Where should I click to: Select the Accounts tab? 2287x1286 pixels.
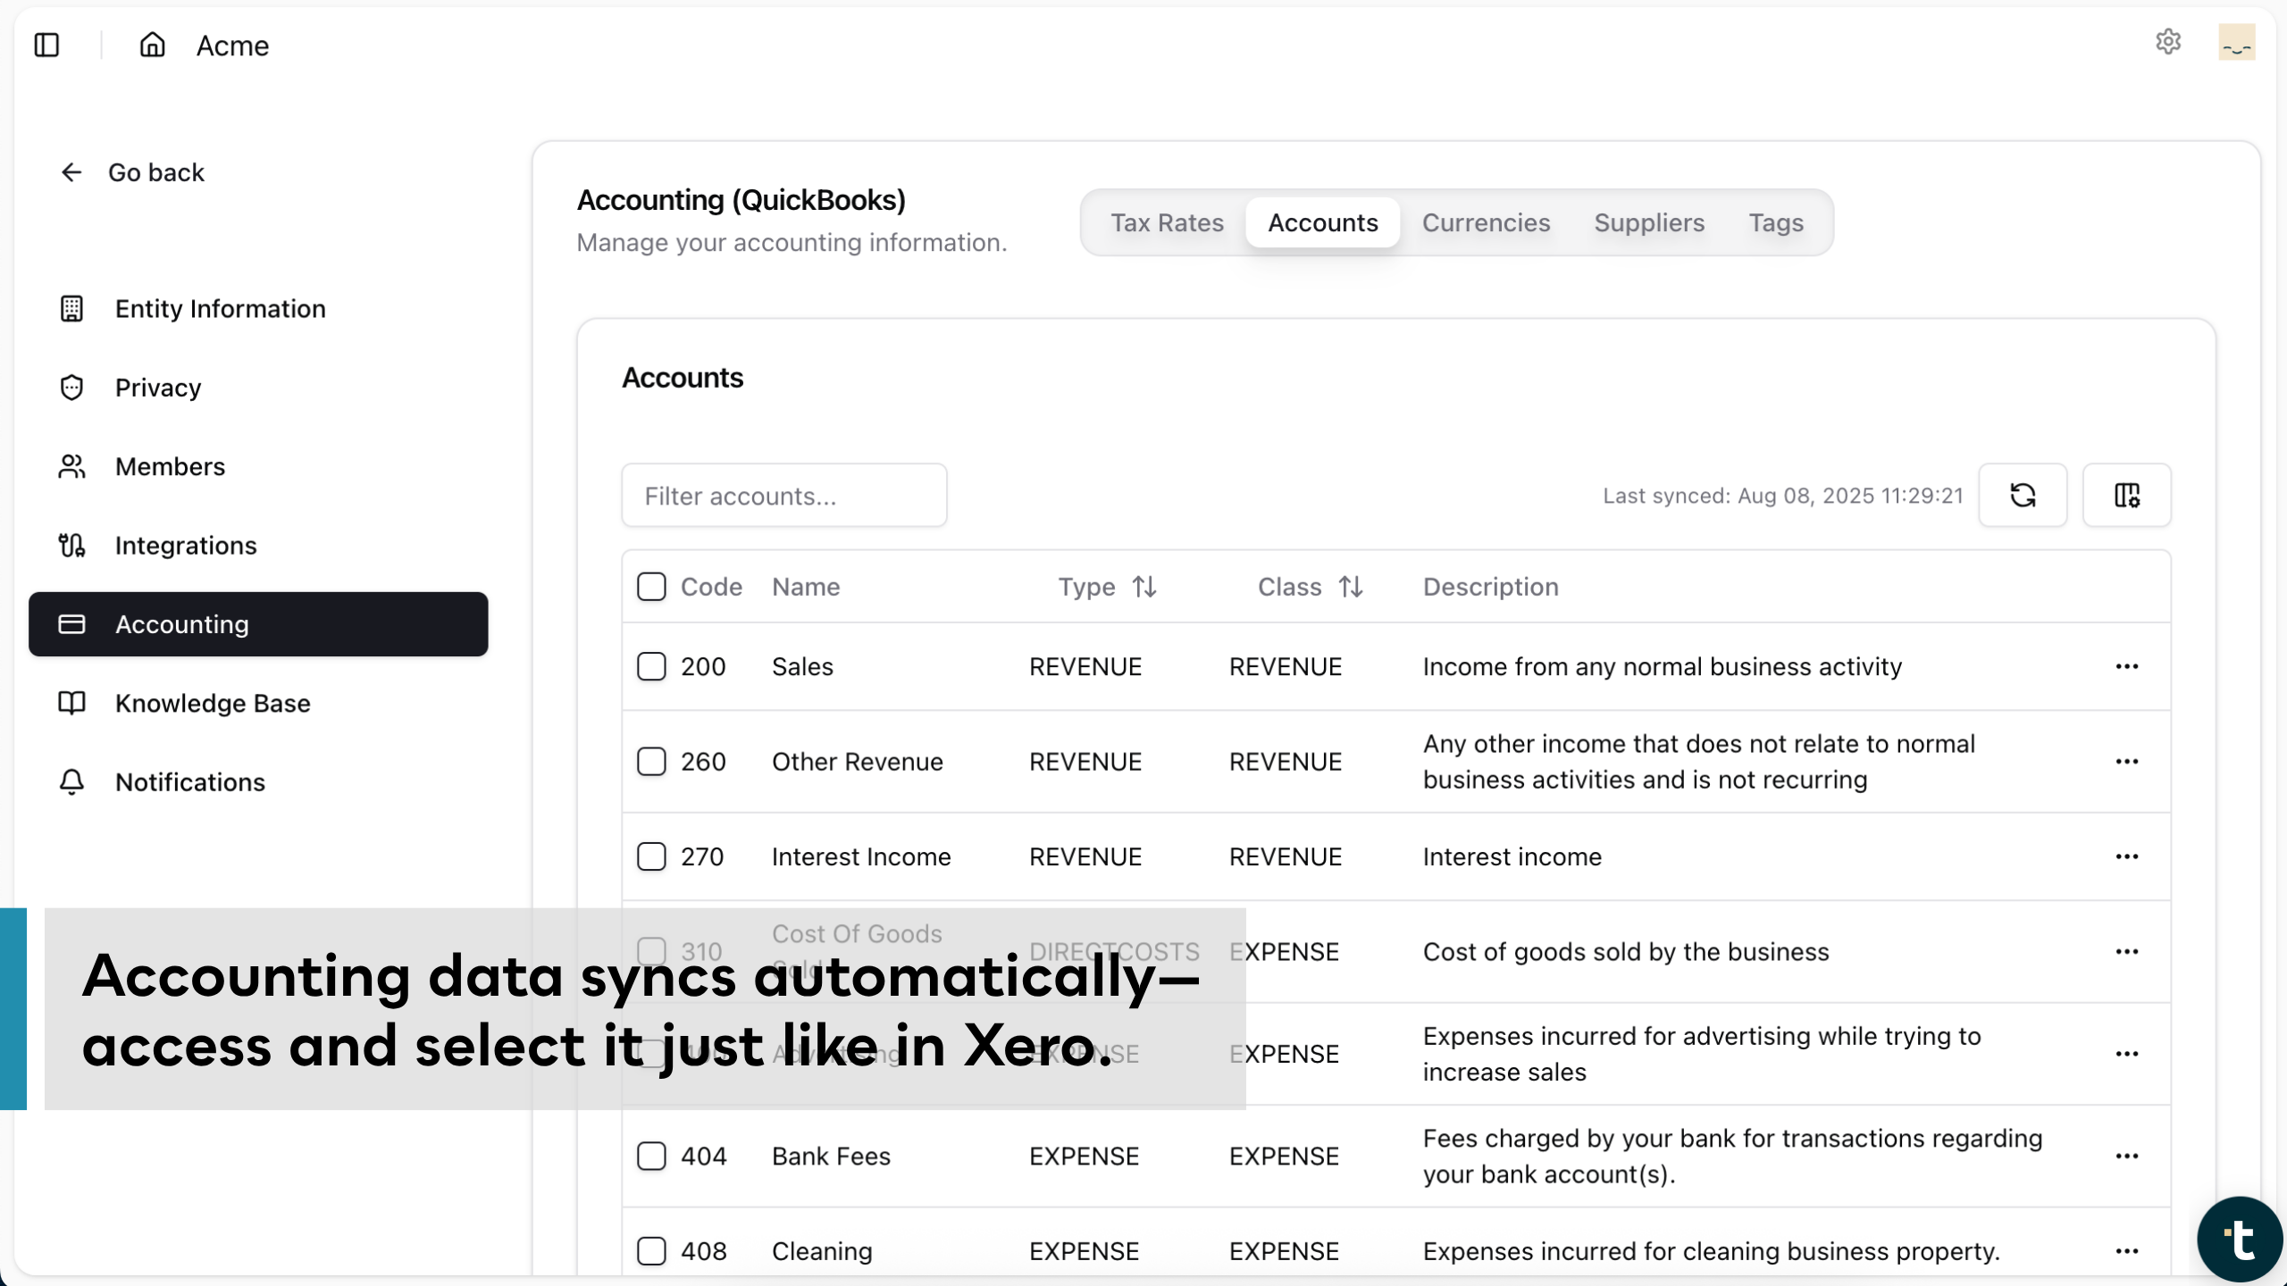point(1323,222)
